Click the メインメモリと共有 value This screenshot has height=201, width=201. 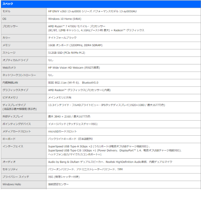pyautogui.click(x=60, y=98)
